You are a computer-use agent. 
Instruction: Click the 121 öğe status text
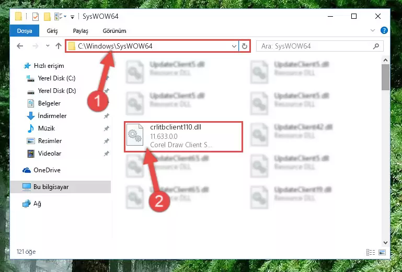(26, 252)
